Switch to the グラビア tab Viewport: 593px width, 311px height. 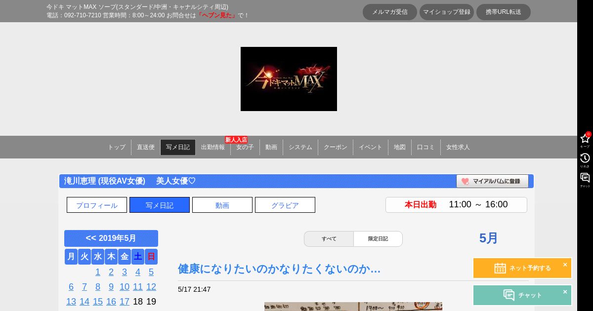(285, 205)
